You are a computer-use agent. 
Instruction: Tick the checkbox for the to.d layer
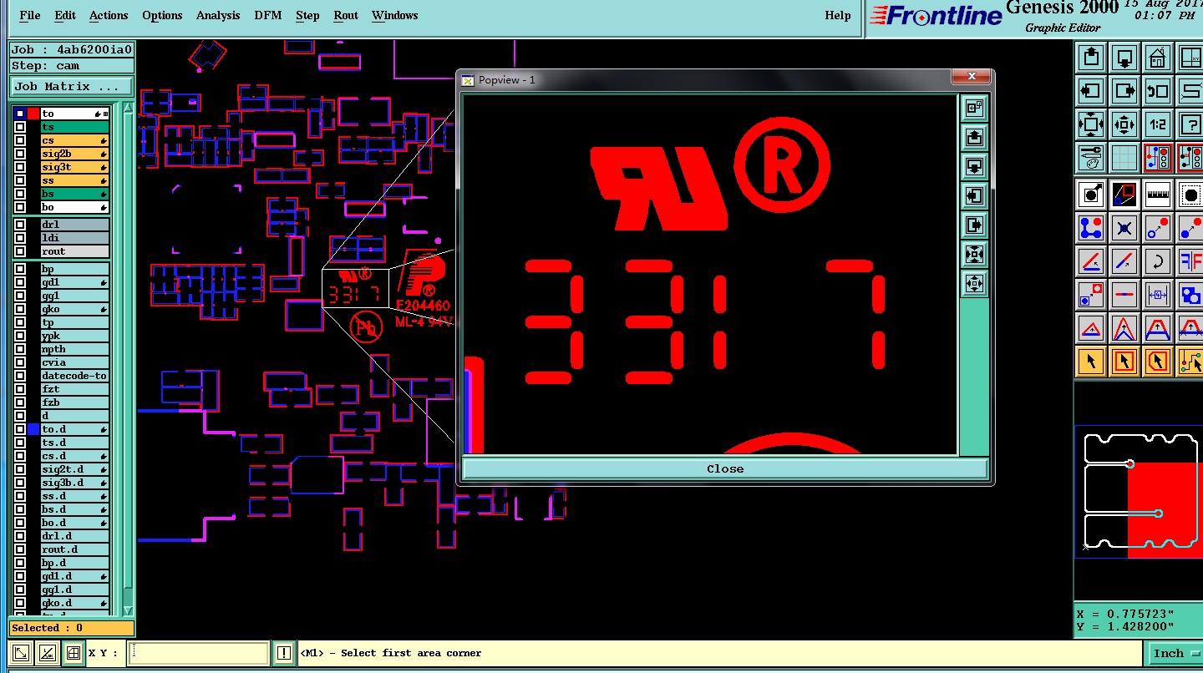20,429
